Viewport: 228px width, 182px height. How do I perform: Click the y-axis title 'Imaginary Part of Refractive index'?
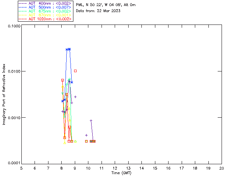(4, 94)
